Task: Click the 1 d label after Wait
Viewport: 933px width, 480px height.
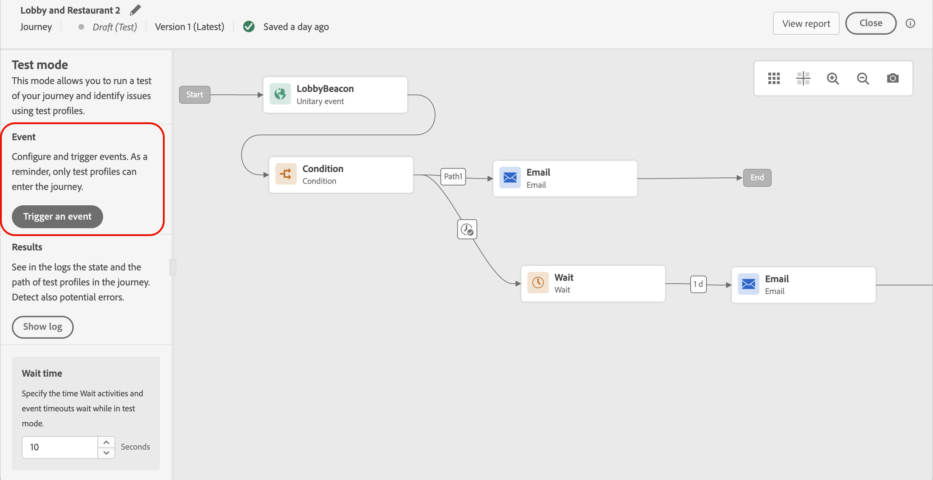Action: (x=698, y=284)
